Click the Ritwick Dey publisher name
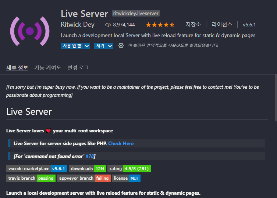The height and width of the screenshot is (198, 277). click(78, 25)
